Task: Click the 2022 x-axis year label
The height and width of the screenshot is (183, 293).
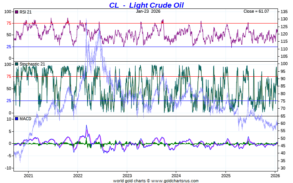Action: tap(78, 176)
